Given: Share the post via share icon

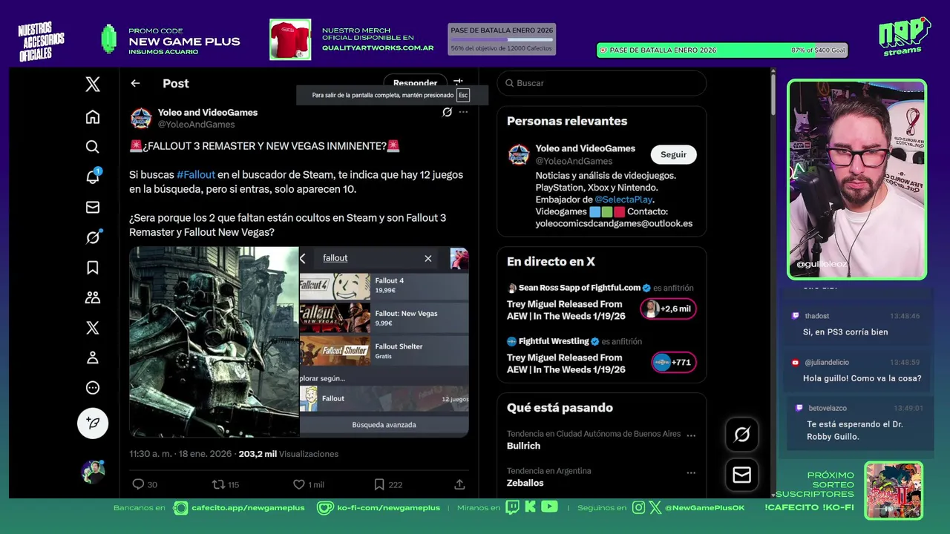Looking at the screenshot, I should 459,484.
